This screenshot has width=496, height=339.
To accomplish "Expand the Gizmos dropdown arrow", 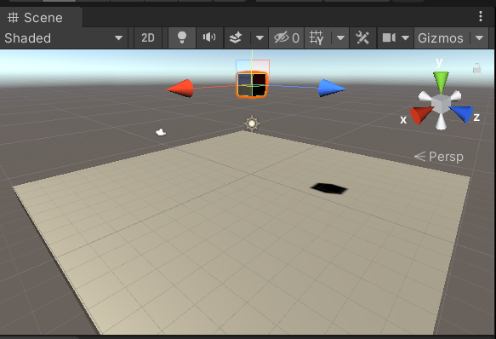I will coord(479,38).
